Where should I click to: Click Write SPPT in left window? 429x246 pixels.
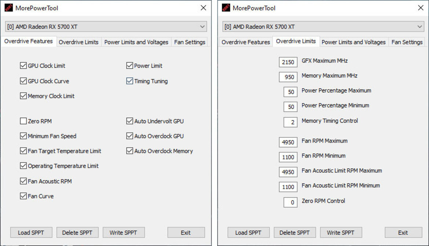coord(124,232)
